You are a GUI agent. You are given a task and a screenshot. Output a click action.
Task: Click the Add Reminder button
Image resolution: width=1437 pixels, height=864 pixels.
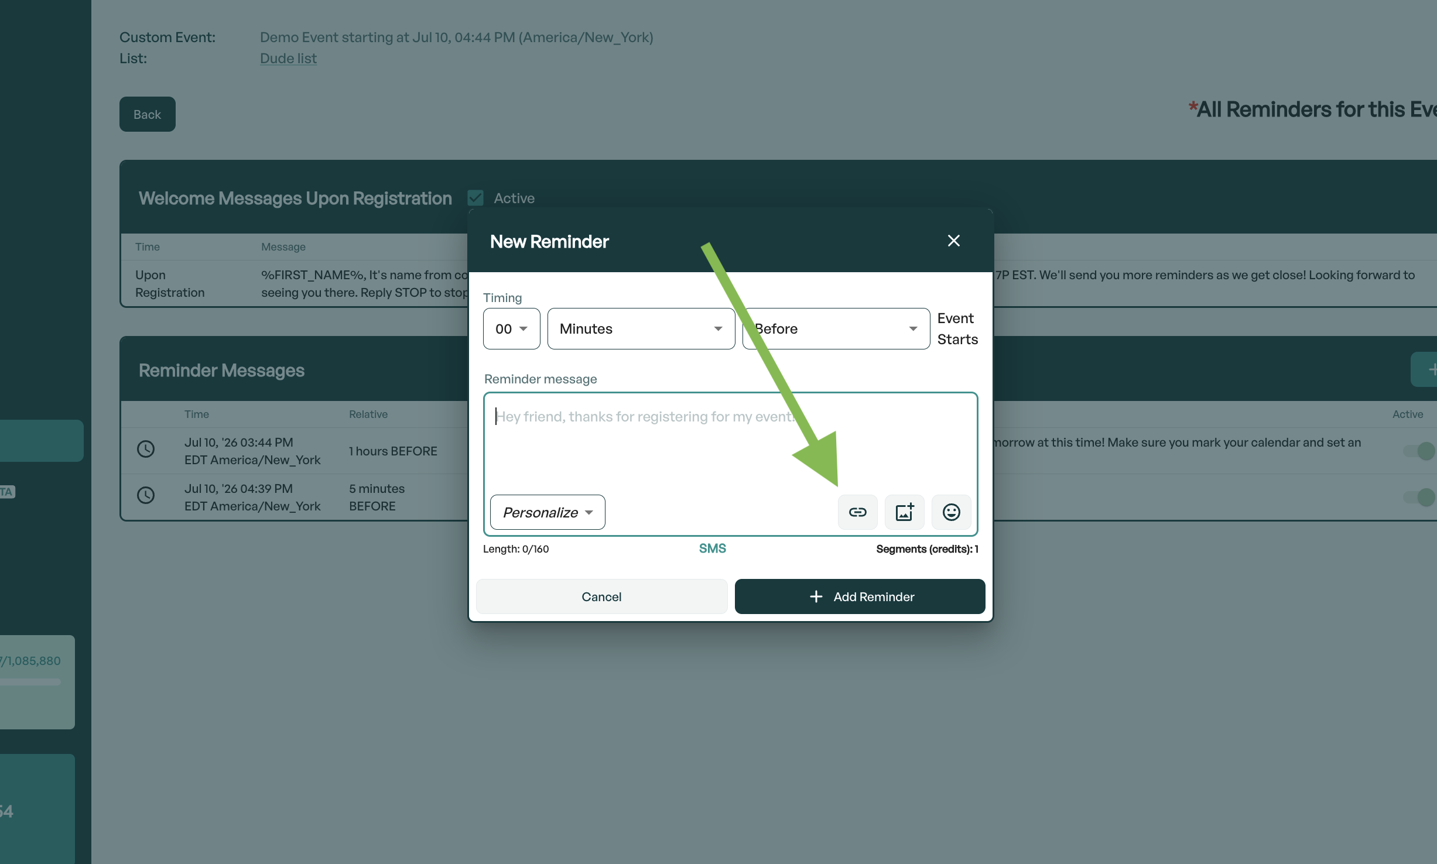point(860,596)
